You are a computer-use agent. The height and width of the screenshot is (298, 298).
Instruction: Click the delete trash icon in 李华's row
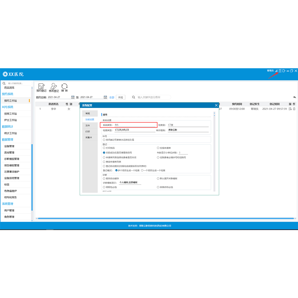point(294,109)
